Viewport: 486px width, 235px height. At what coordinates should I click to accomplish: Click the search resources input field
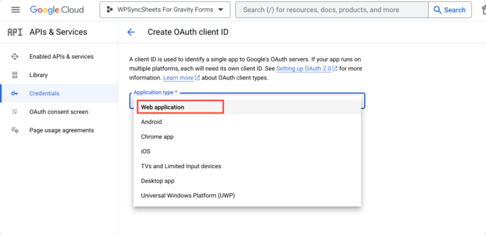pos(332,10)
